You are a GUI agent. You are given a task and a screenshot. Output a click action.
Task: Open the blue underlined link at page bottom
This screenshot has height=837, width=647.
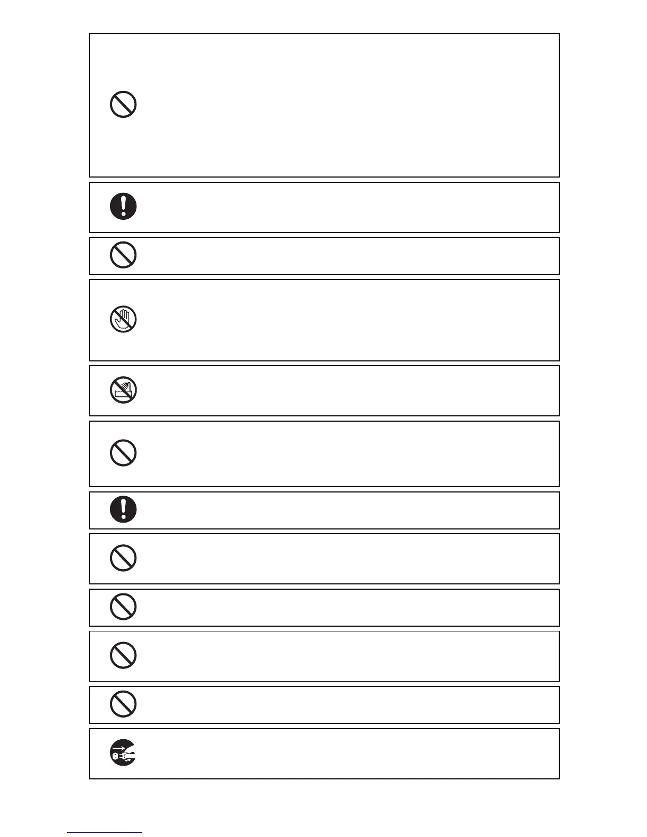(104, 832)
